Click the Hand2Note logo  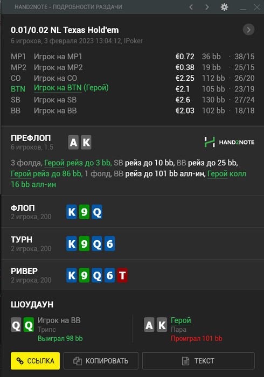coord(230,142)
